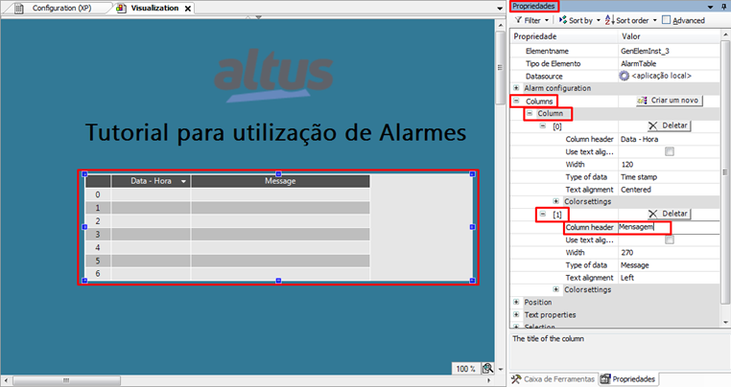The image size is (731, 387).
Task: Click the canvas vertical scrollbar up arrow
Action: click(500, 25)
